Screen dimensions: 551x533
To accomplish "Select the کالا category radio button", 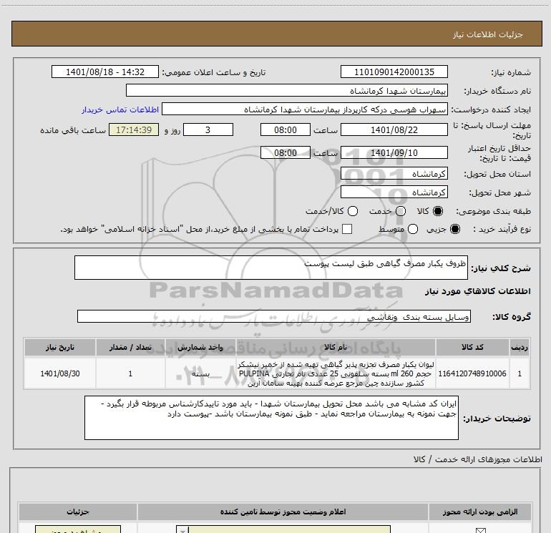I will point(438,211).
